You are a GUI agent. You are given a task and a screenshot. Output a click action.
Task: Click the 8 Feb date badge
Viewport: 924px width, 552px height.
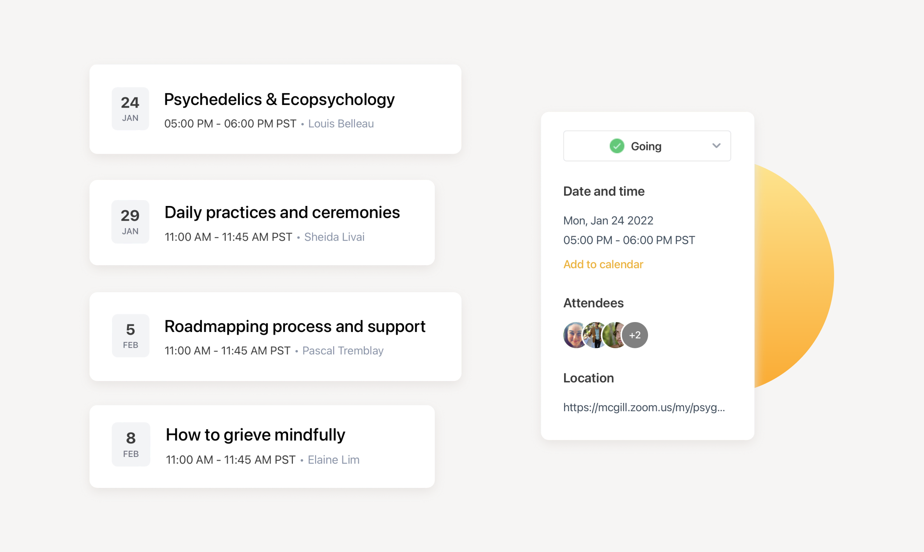pyautogui.click(x=131, y=444)
